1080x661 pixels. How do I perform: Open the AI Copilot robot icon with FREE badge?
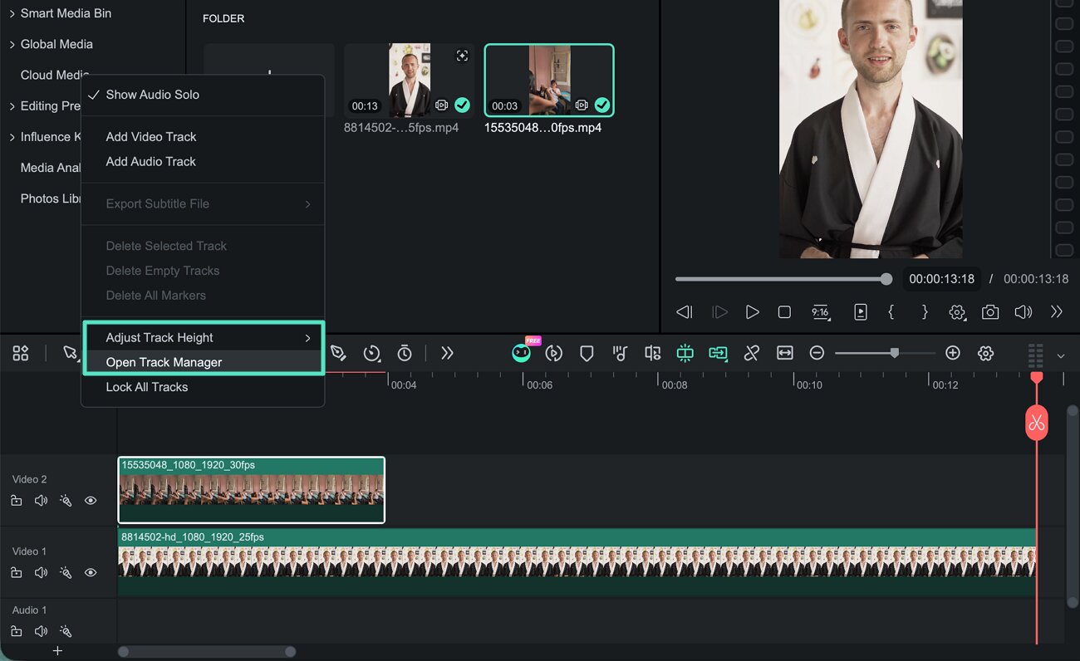522,353
